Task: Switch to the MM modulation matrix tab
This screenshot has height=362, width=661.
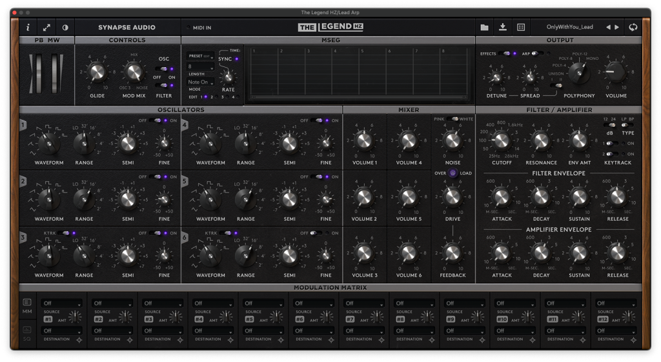Action: tap(27, 306)
